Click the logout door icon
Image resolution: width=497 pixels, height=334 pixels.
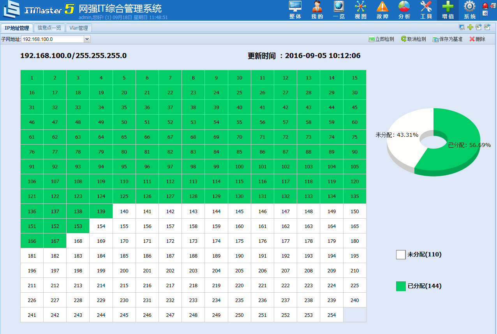point(493,5)
